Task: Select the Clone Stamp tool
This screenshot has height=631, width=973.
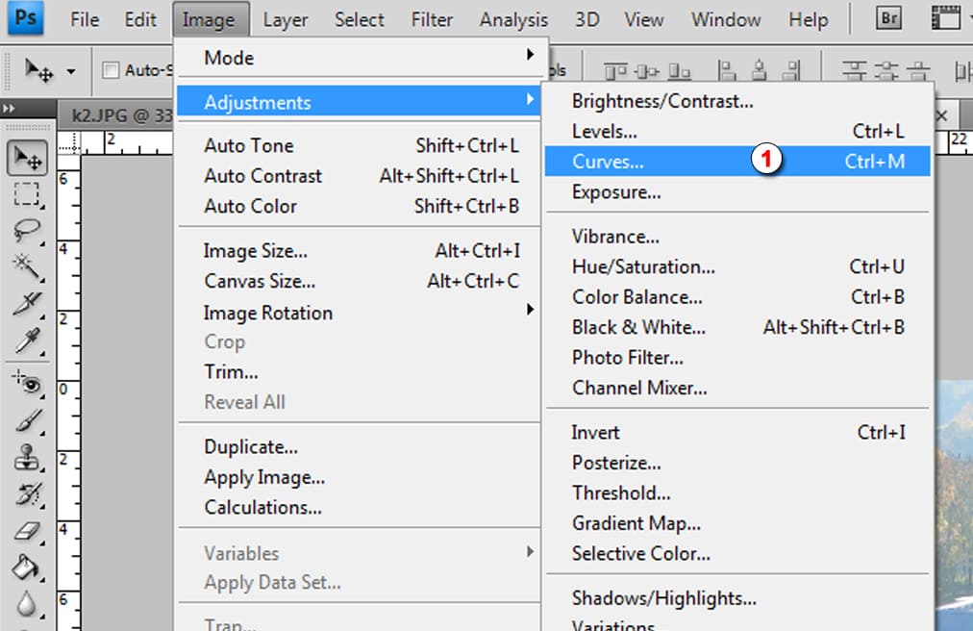Action: (27, 458)
